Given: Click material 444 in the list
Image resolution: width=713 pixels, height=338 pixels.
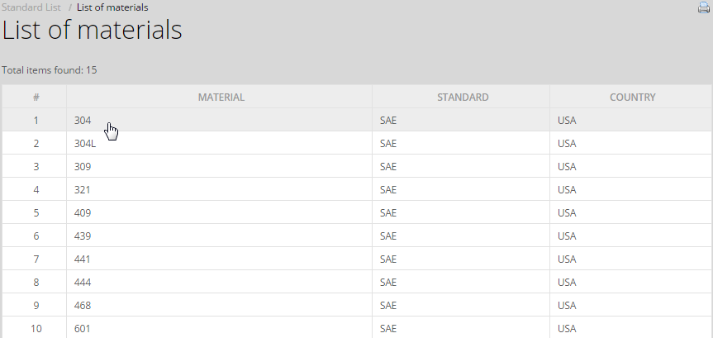Looking at the screenshot, I should 83,283.
